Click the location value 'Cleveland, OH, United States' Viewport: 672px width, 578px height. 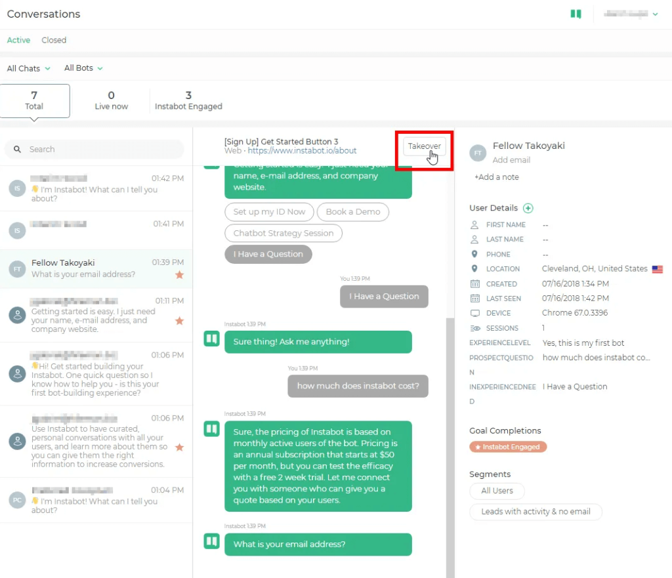tap(595, 268)
